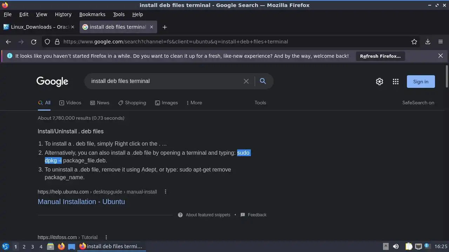Open the update notifier tray icon

pos(428,246)
